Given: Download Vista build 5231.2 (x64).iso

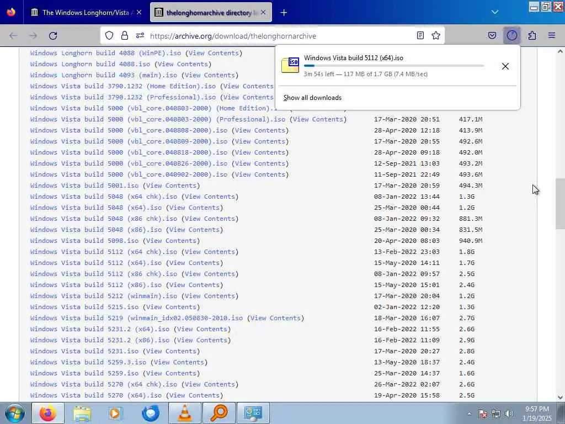Looking at the screenshot, I should [x=100, y=329].
